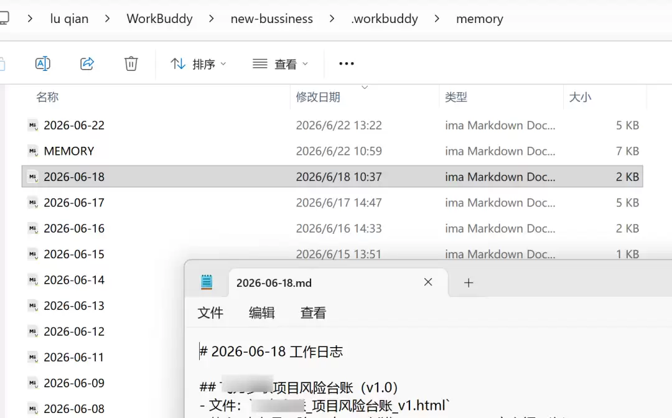Image resolution: width=672 pixels, height=418 pixels.
Task: Click markdown file icon next to MEMORY
Action: click(x=33, y=151)
